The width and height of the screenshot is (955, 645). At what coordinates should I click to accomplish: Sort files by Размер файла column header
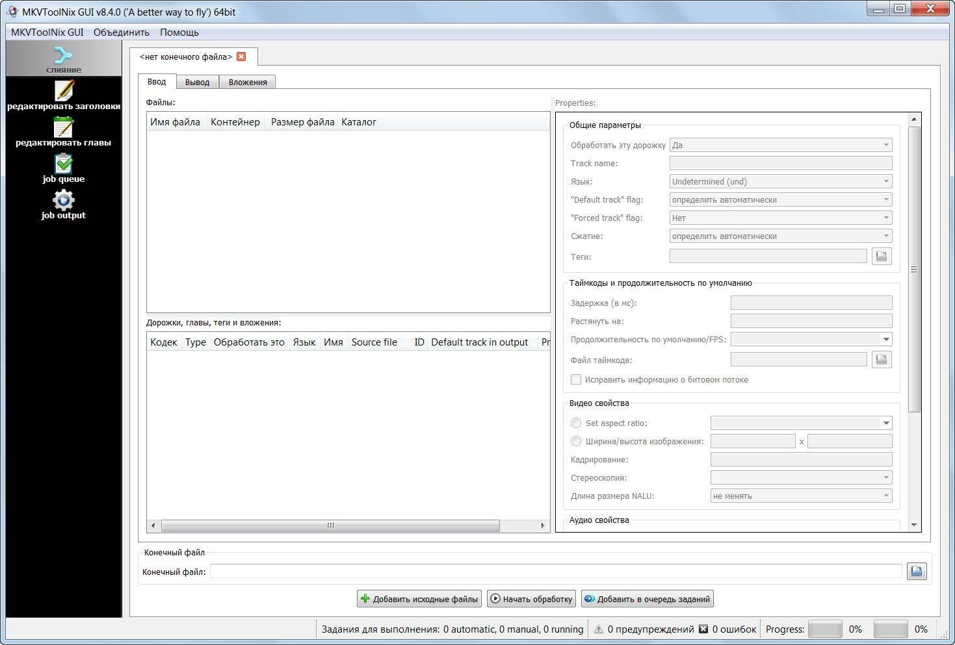tap(302, 121)
